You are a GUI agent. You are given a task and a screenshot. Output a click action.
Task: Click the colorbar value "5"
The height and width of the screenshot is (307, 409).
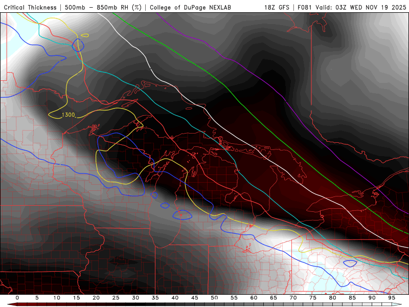click(x=37, y=298)
